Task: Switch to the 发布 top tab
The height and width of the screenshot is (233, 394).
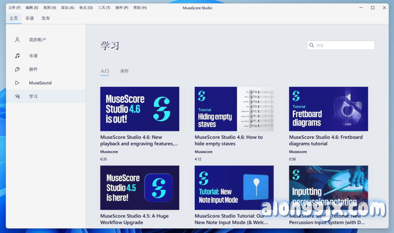Action: [x=46, y=18]
